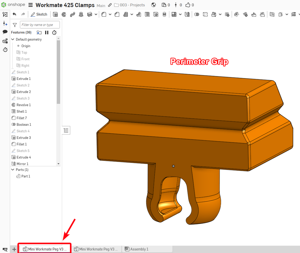Select the Sweep tool in toolbar

(x=73, y=15)
